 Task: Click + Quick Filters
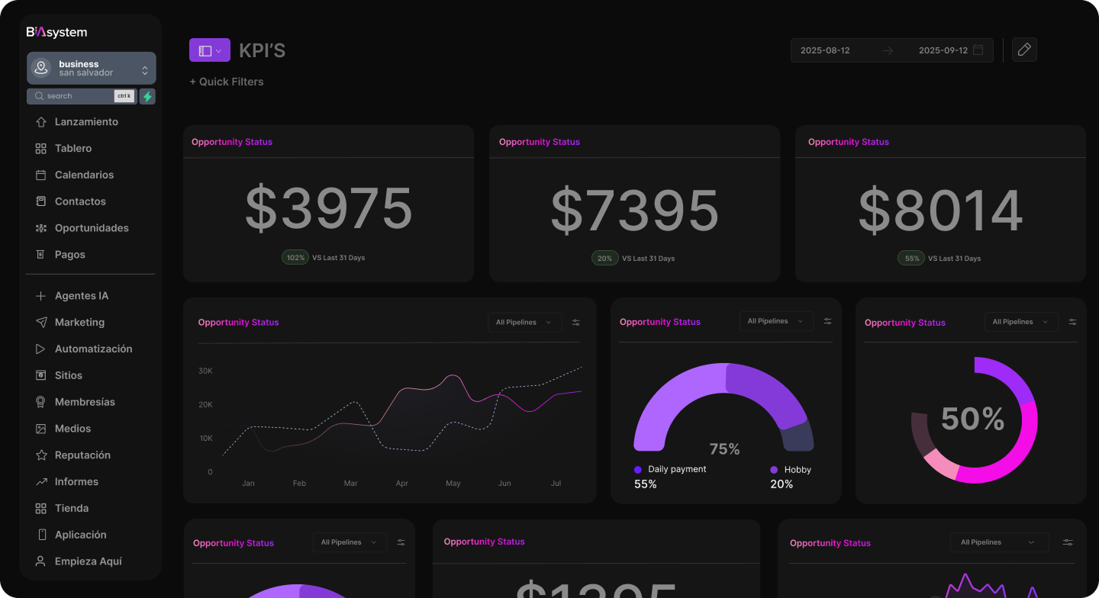(227, 82)
